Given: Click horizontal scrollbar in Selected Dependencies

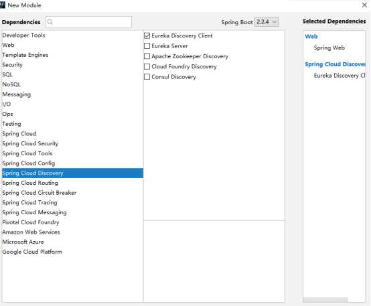Looking at the screenshot, I should (x=326, y=300).
